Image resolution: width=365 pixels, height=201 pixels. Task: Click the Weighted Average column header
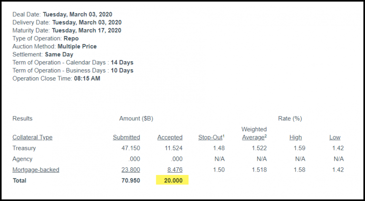(x=254, y=133)
